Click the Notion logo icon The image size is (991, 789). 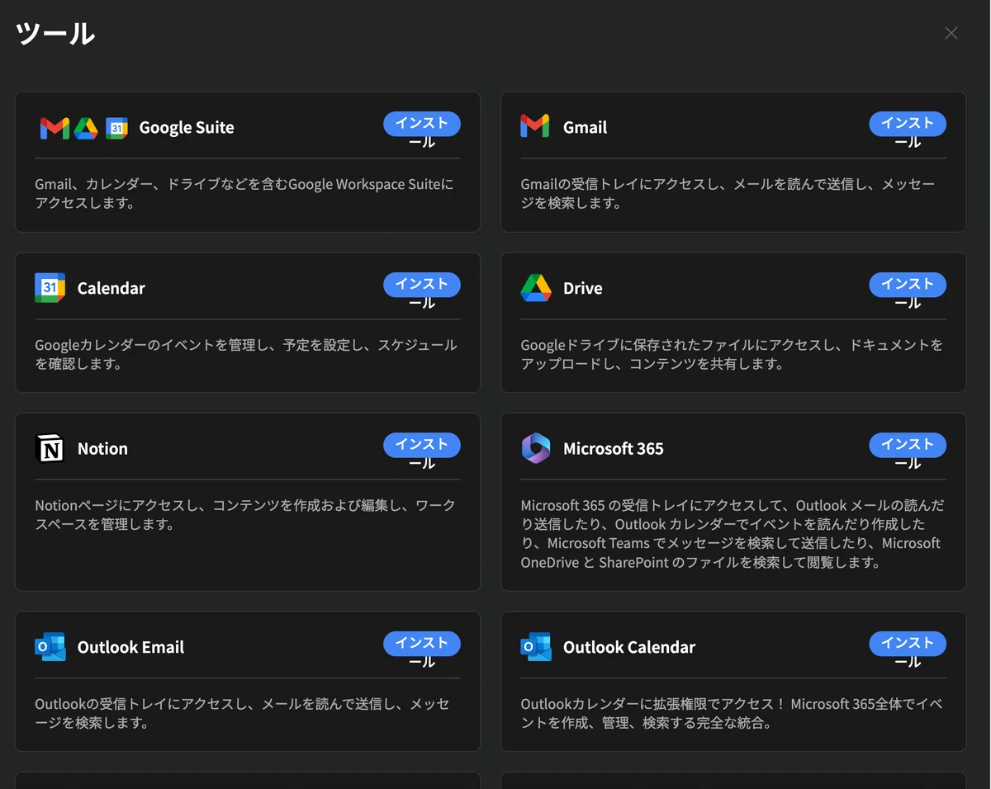pyautogui.click(x=50, y=448)
